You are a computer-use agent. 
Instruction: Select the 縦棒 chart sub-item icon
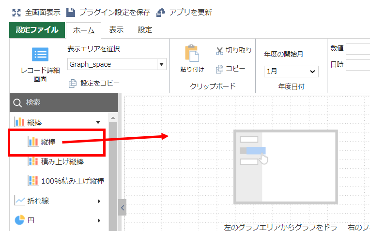33,142
